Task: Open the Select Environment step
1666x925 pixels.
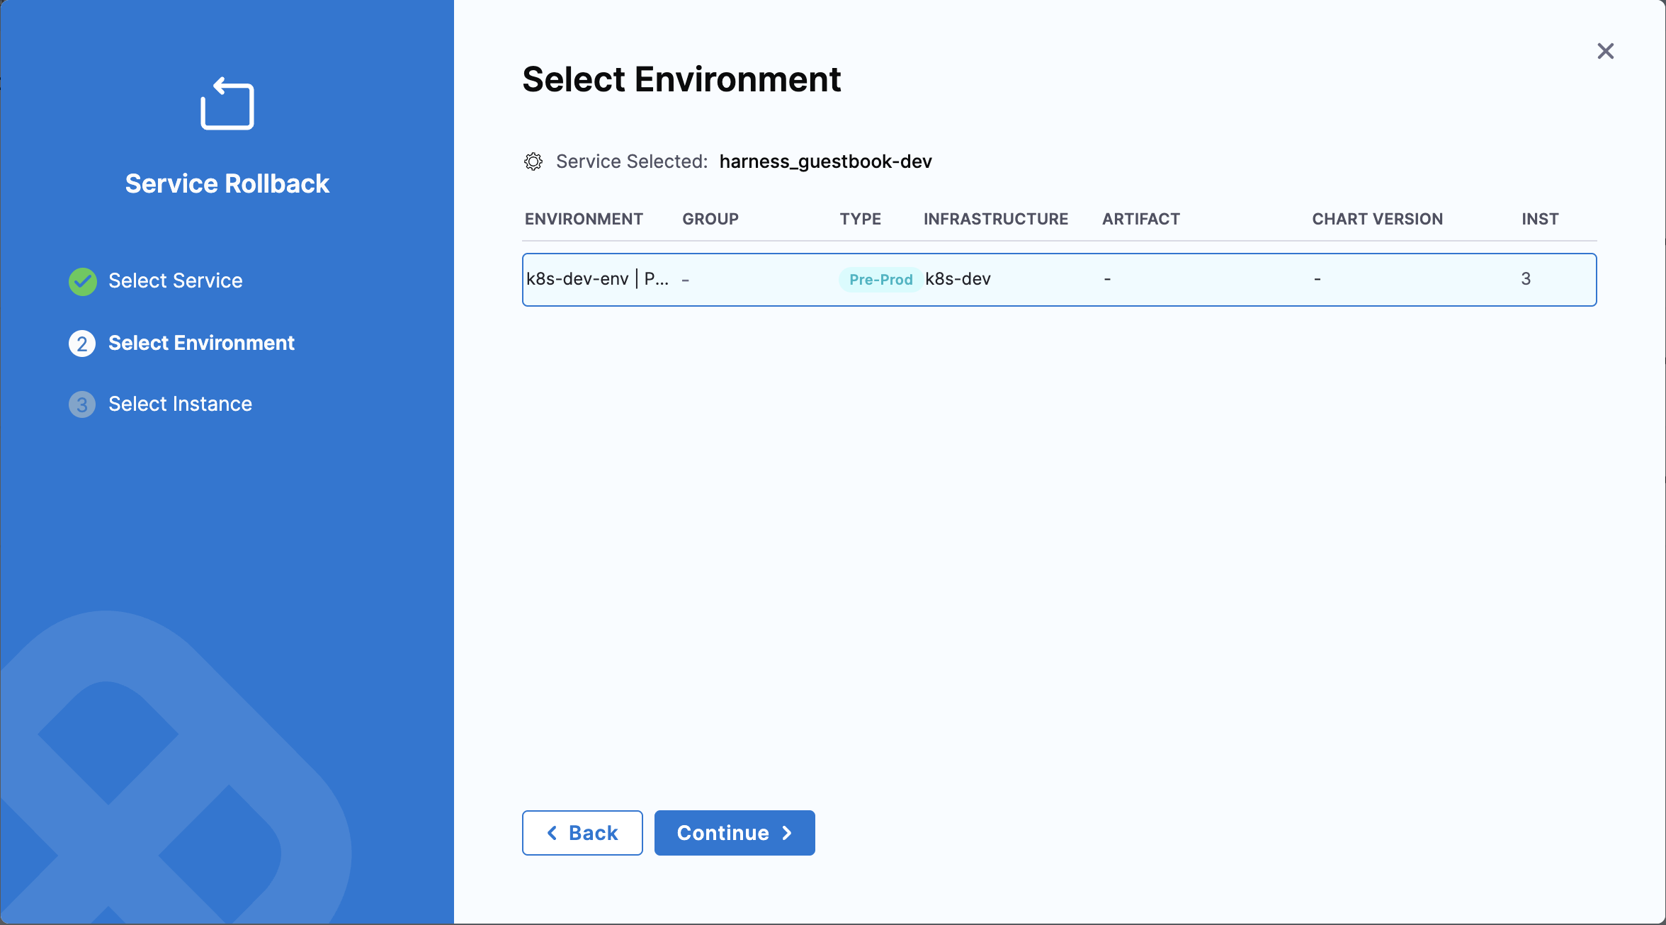Action: [x=201, y=344]
